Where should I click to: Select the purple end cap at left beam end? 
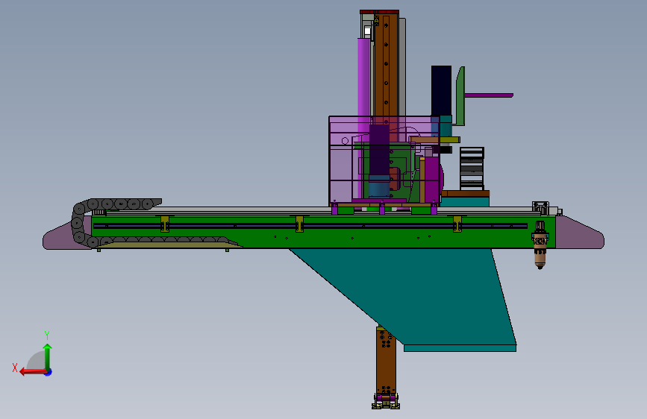(x=66, y=237)
